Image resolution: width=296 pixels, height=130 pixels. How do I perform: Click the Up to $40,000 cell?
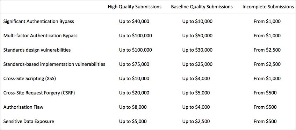(134, 22)
